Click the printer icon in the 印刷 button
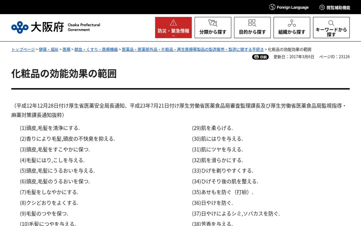The width and height of the screenshot is (361, 226). click(256, 57)
